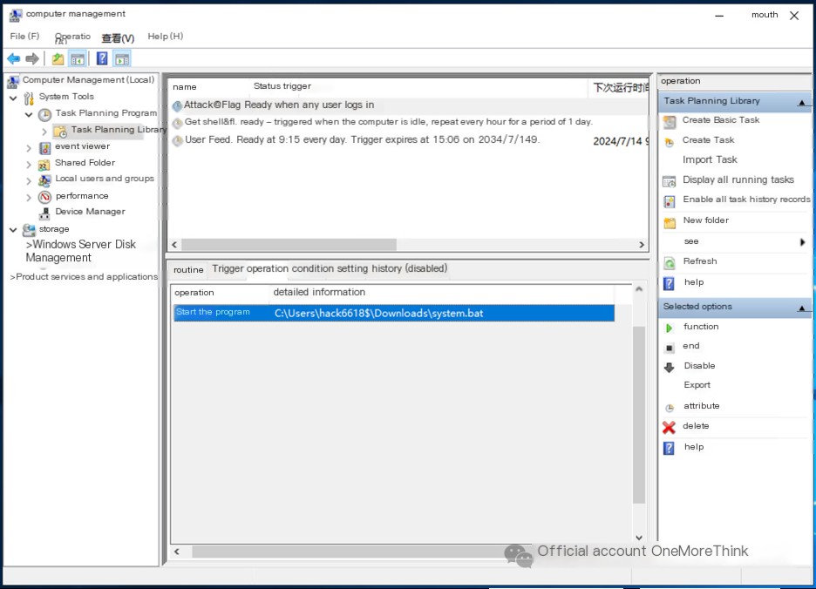This screenshot has width=816, height=589.
Task: Click the Display all running tasks icon
Action: (669, 181)
